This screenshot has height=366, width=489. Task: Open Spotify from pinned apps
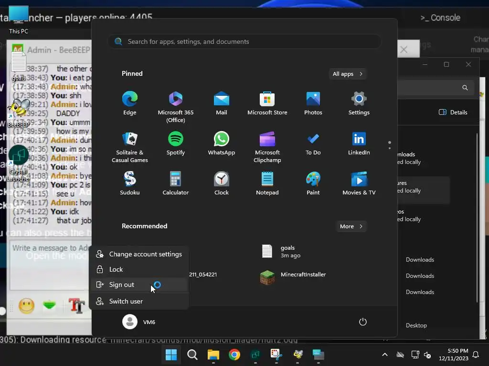pos(176,144)
